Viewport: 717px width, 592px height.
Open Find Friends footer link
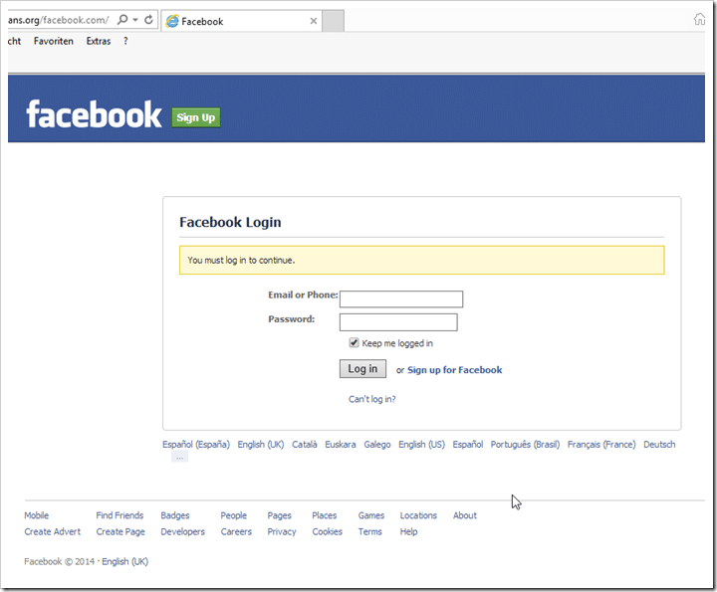coord(119,515)
